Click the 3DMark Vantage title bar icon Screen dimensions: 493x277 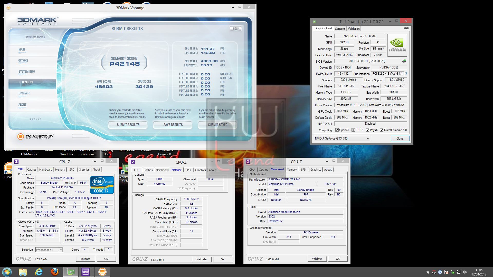click(8, 8)
